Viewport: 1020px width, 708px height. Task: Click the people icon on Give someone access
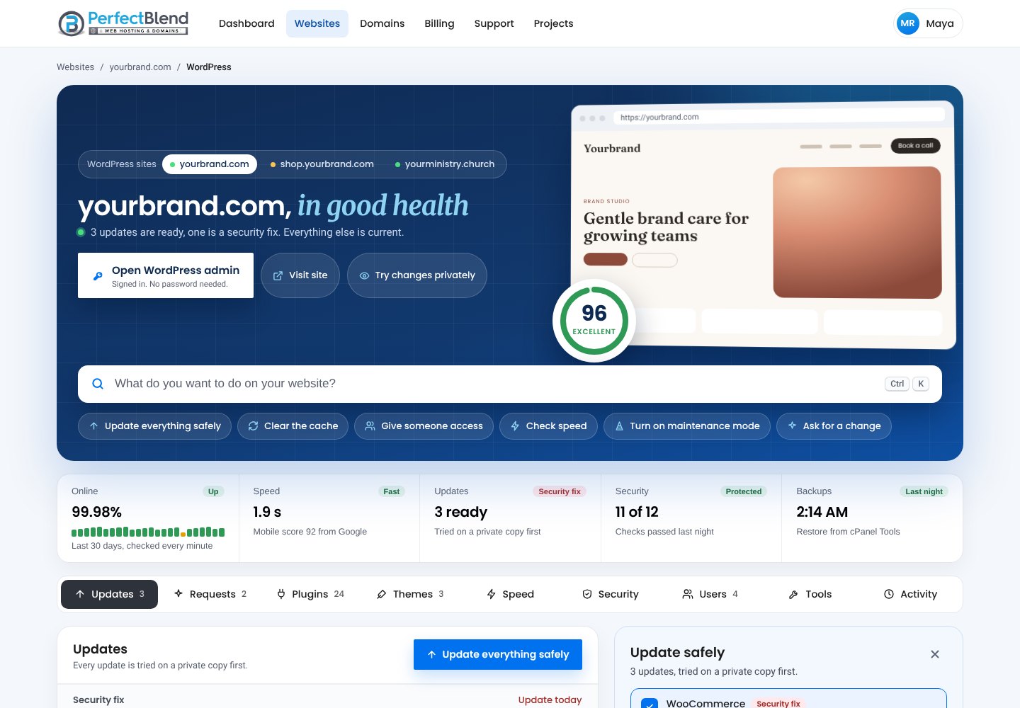pos(370,426)
